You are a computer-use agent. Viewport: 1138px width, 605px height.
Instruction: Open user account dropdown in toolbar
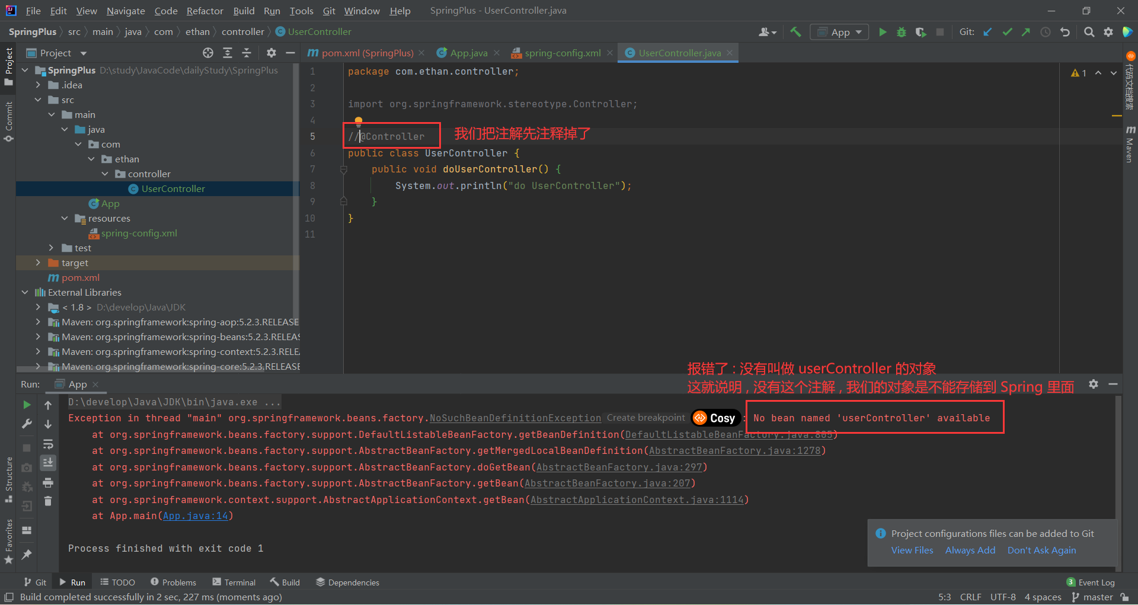pos(768,32)
